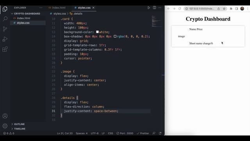Click 'Name Price' text in card
The height and width of the screenshot is (141, 250).
pos(196,29)
